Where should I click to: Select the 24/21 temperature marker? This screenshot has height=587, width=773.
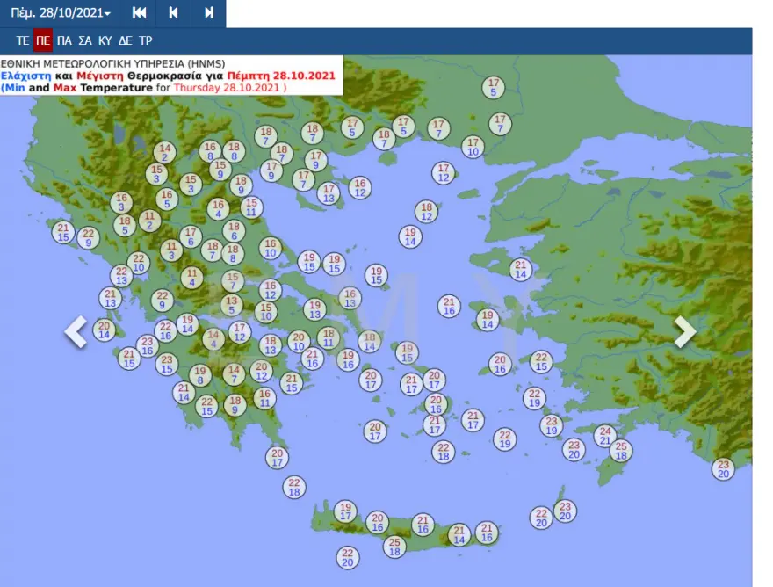tap(604, 435)
